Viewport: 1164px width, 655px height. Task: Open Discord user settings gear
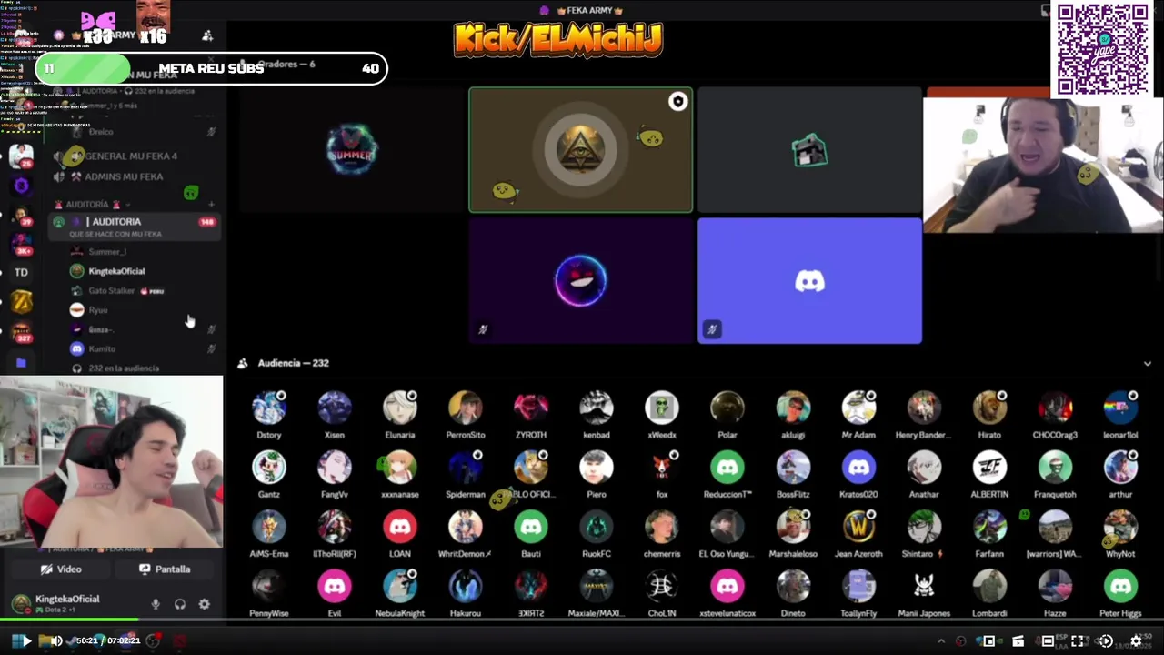[x=204, y=604]
